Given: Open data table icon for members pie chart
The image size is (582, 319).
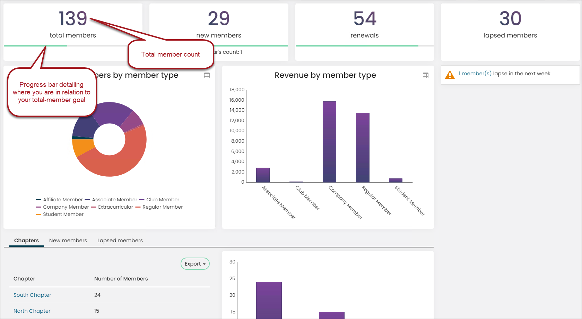Looking at the screenshot, I should 207,75.
